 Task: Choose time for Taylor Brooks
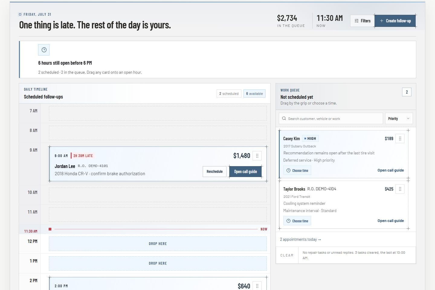(x=297, y=221)
